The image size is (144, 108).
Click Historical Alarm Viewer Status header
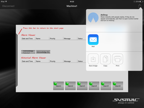(x=82, y=61)
